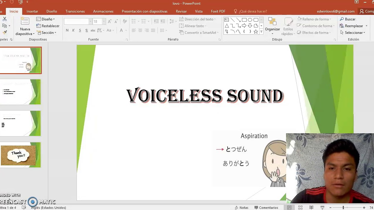Open Efectos de forma menu
Screen dimensions: 374x210
314,33
